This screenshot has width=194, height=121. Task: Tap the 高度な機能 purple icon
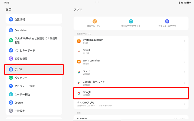(x=11, y=59)
